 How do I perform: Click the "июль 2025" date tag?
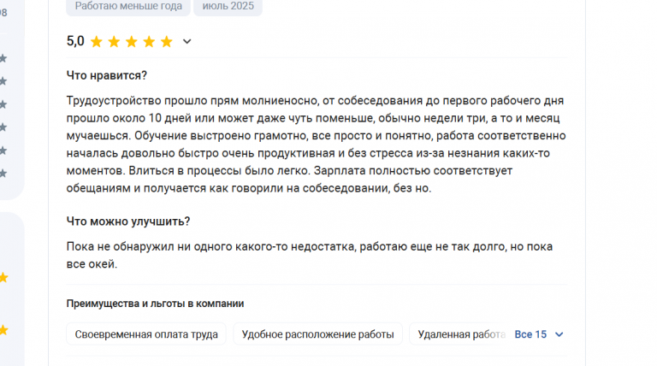pos(228,6)
